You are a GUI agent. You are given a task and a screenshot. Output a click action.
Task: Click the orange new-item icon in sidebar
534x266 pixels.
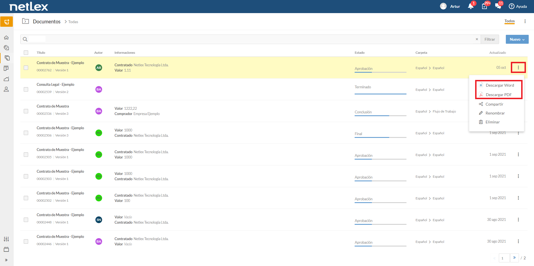tap(6, 22)
